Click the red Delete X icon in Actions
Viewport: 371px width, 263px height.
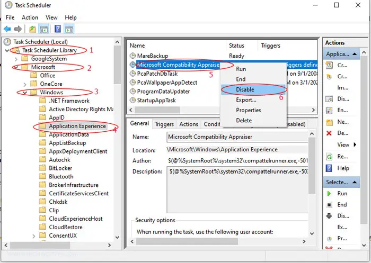[329, 133]
